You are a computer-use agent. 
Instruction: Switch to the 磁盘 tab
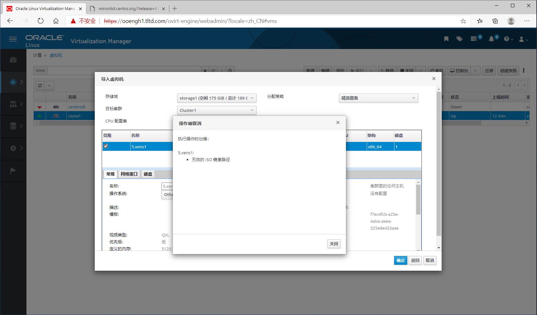pyautogui.click(x=148, y=174)
